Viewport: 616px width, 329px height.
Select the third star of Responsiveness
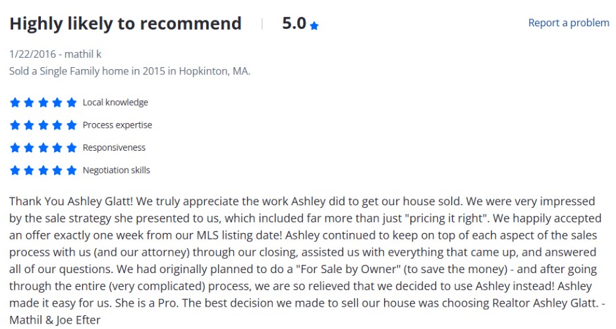click(x=43, y=148)
